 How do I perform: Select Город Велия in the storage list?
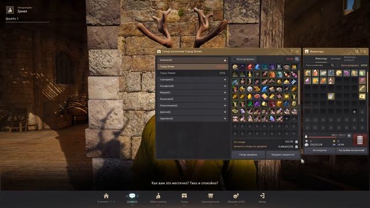[x=193, y=66]
